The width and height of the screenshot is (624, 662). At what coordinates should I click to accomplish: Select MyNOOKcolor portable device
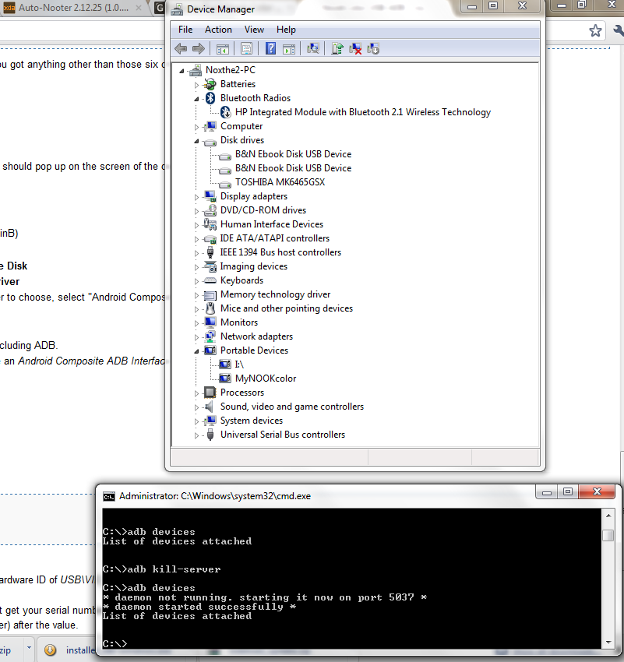point(266,379)
